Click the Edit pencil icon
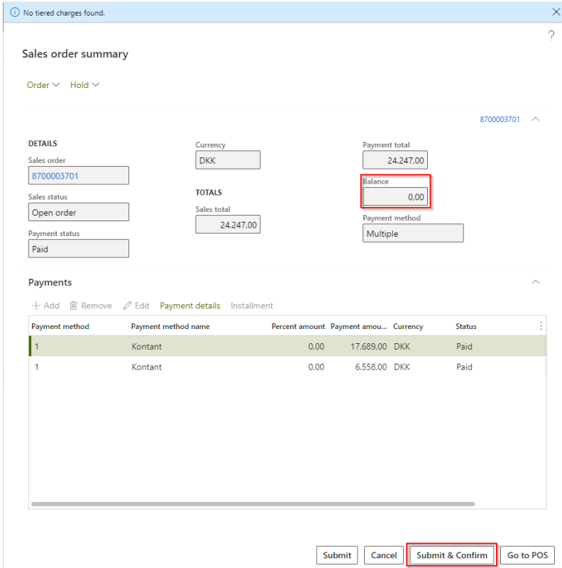 pyautogui.click(x=128, y=306)
